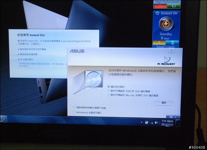Click the round lightning bolt Instant On button
Viewport: 207px width, 150px height.
coord(166,23)
